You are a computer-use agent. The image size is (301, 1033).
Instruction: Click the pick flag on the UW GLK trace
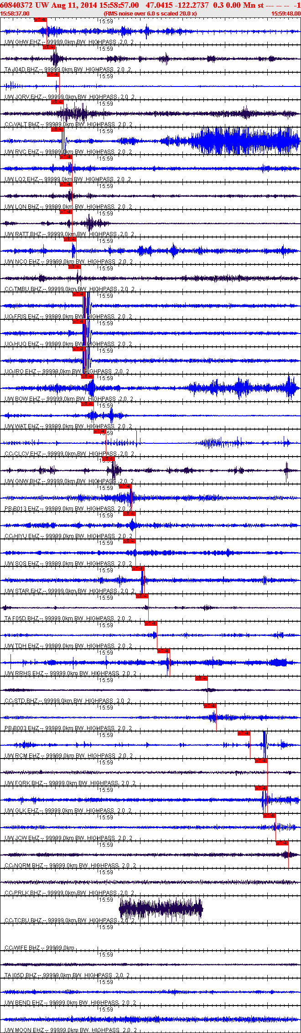(x=261, y=788)
